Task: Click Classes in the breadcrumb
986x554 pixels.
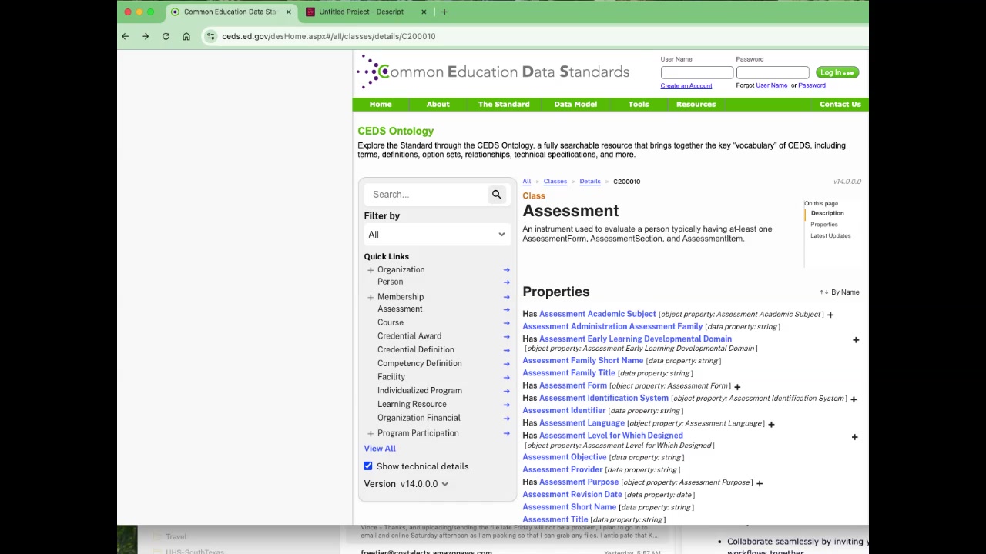Action: [555, 182]
